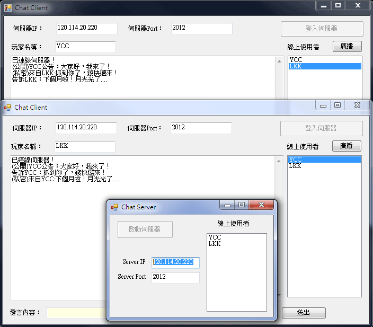Minimize the front Chat Client window (LKK)

(x=323, y=105)
